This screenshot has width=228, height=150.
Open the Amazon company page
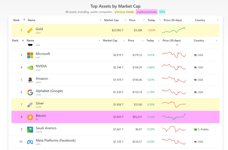42,79
